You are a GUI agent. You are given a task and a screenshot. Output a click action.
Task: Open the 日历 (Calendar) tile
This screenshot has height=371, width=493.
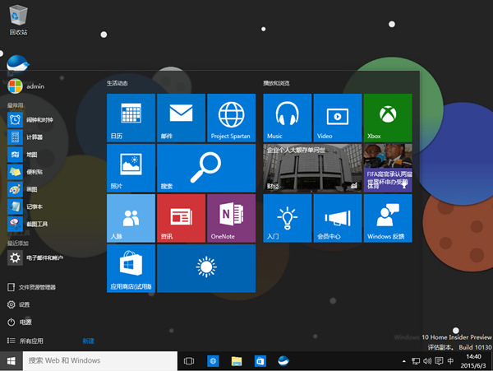coord(131,118)
